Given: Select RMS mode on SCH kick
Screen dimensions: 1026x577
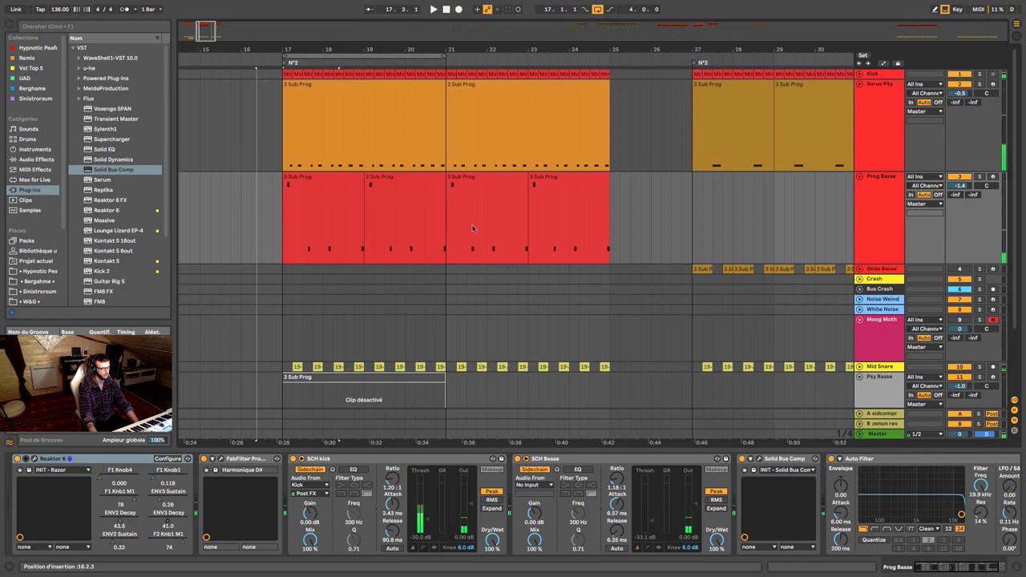Looking at the screenshot, I should point(491,500).
